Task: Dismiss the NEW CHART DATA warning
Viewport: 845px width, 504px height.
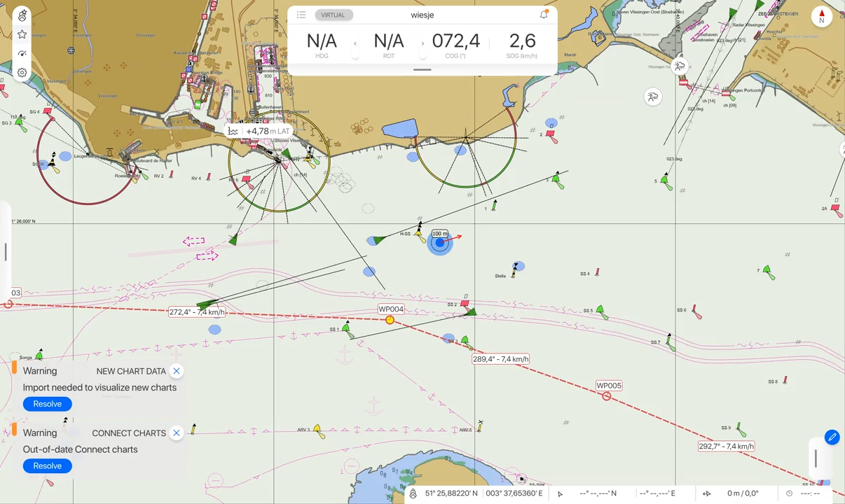Action: point(177,371)
